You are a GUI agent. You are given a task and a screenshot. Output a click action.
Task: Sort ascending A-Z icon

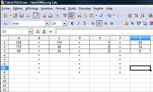pyautogui.click(x=136, y=15)
